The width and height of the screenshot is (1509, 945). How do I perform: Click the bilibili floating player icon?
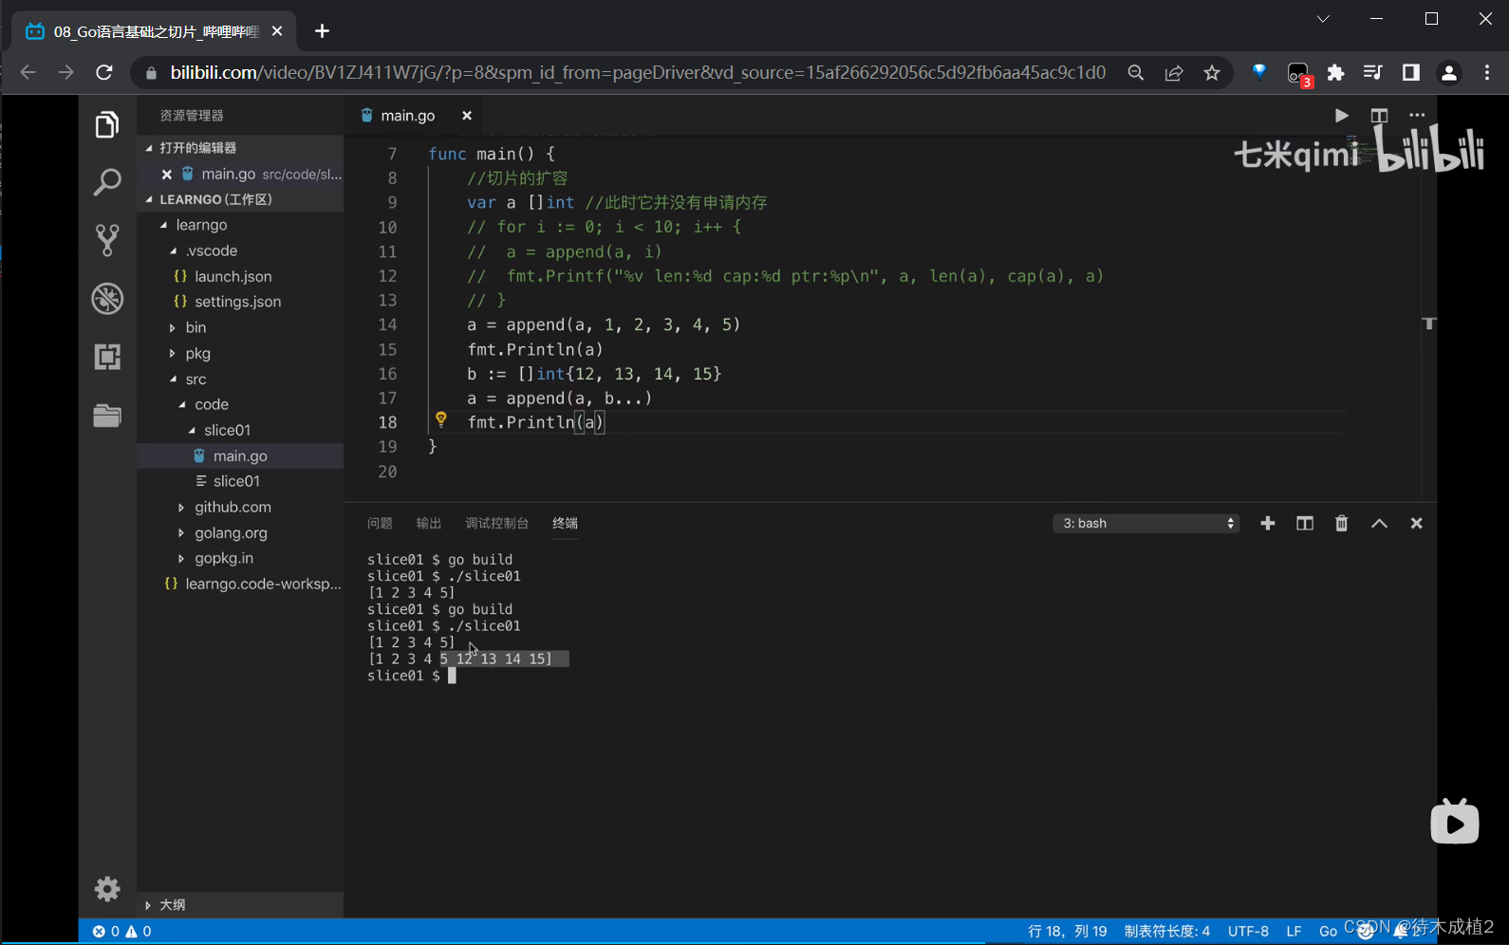point(1455,822)
